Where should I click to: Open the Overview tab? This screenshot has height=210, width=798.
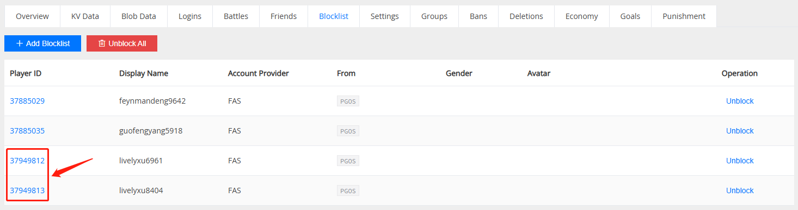pyautogui.click(x=32, y=16)
